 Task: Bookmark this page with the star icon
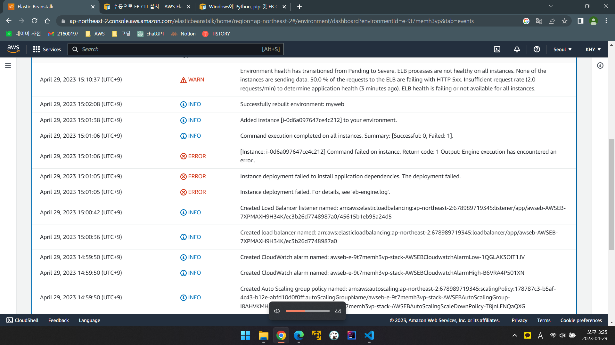[x=564, y=21]
